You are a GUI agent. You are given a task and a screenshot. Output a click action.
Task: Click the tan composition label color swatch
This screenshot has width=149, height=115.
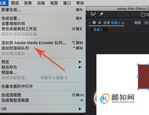tap(94, 23)
